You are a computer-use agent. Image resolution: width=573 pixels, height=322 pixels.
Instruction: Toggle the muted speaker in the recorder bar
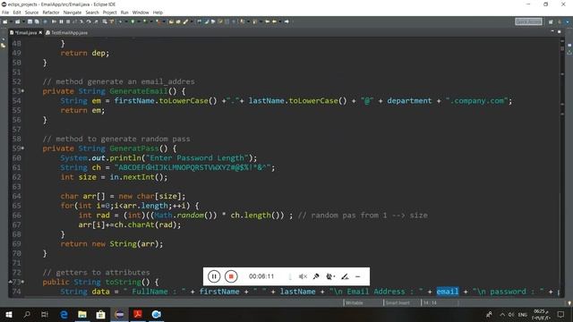point(303,276)
